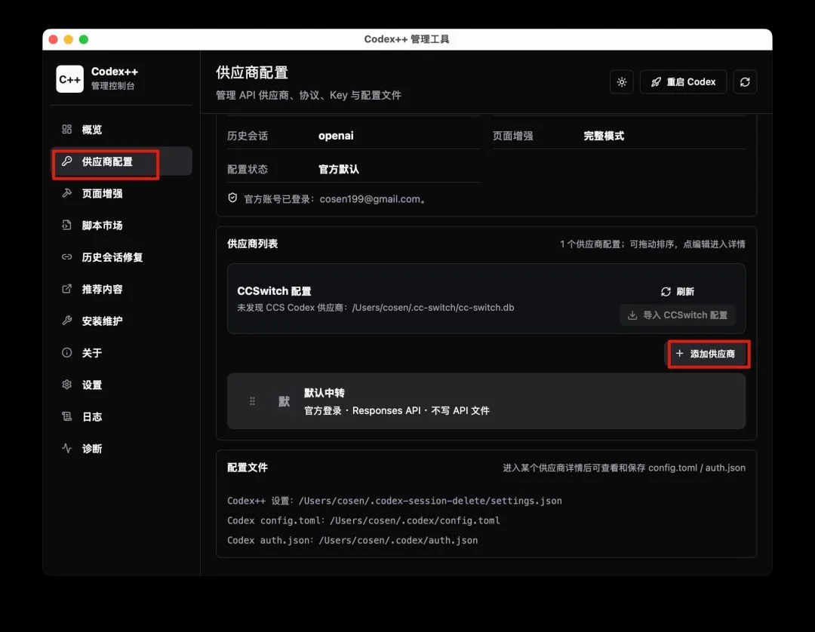The height and width of the screenshot is (632, 815).
Task: Click the pulse icon beside 诊断
Action: click(x=66, y=448)
